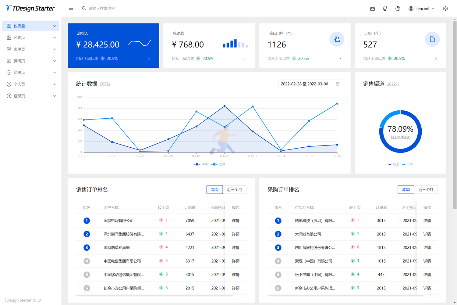Click the orders document round icon
Image resolution: width=457 pixels, height=305 pixels.
point(432,39)
